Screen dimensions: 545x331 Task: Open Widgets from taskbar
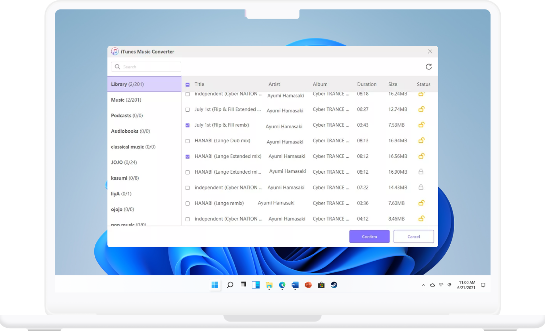[256, 285]
